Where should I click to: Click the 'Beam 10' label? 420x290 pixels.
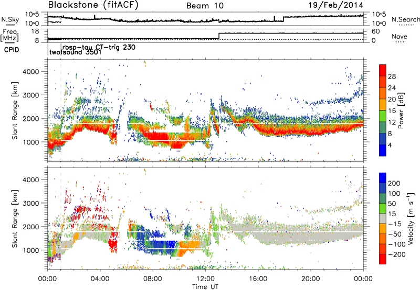point(205,6)
